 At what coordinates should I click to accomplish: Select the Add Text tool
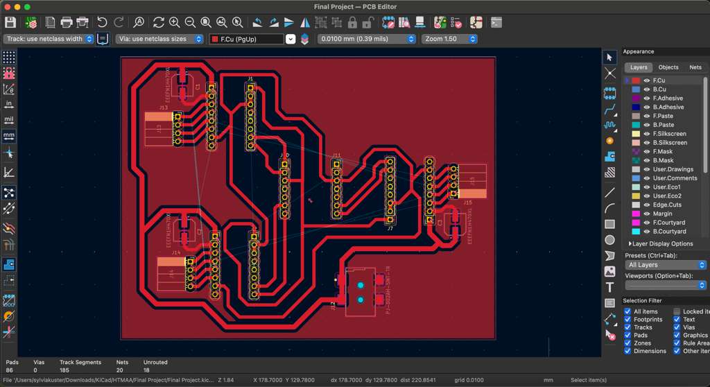coord(609,287)
